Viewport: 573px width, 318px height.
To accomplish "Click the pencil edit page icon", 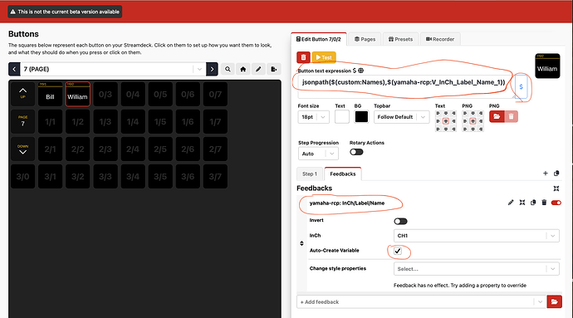I will point(258,69).
